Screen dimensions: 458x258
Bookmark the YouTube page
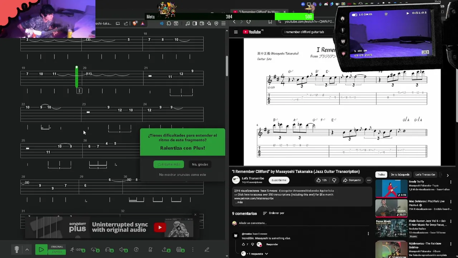coord(270,21)
